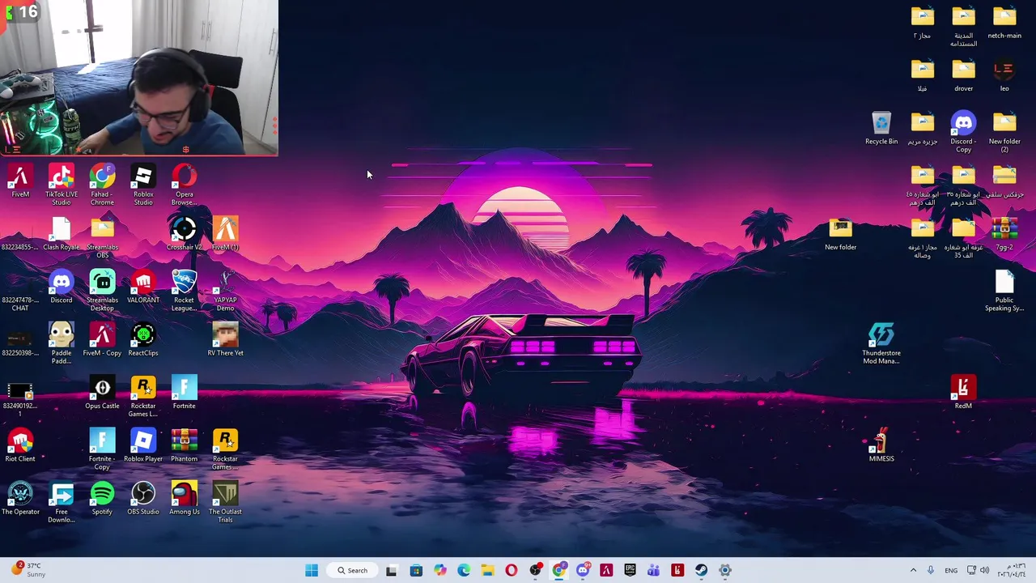Open Discord from the taskbar

click(x=583, y=570)
